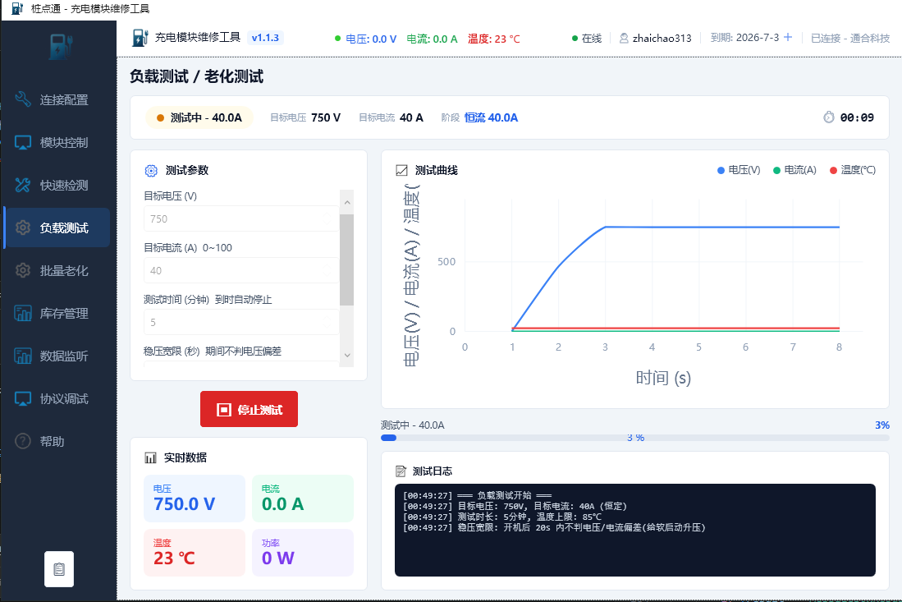
Task: Click the test progress bar at 3%
Action: 635,438
